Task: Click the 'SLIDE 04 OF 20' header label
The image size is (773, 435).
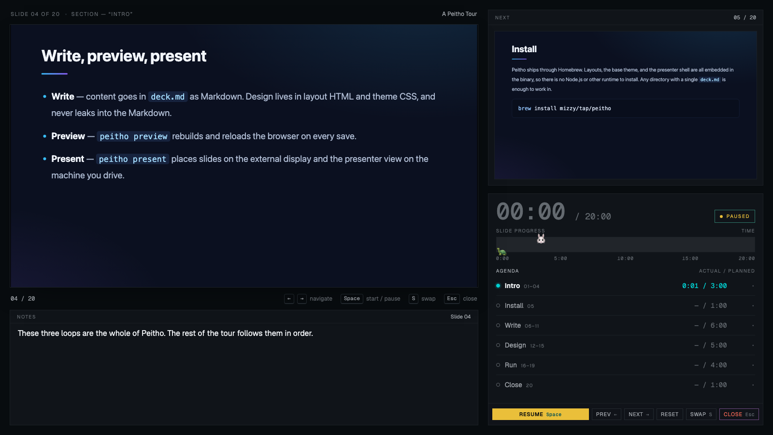Action: (35, 14)
